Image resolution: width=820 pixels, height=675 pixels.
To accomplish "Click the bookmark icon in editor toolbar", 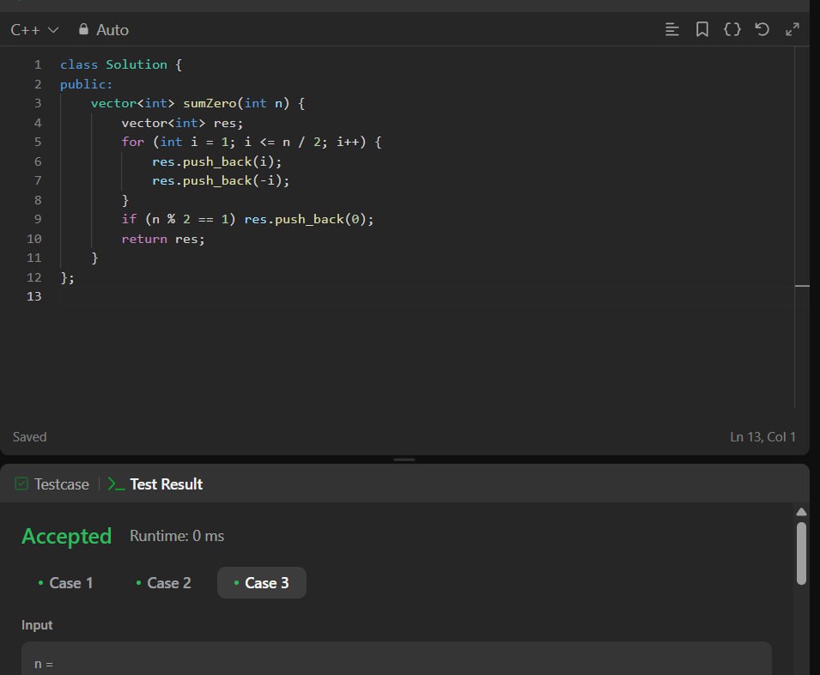I will coord(702,29).
